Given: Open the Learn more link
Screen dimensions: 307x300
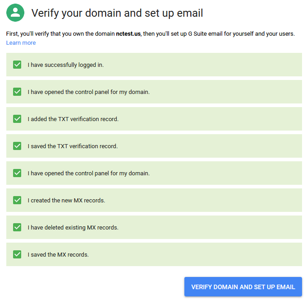Looking at the screenshot, I should (21, 43).
